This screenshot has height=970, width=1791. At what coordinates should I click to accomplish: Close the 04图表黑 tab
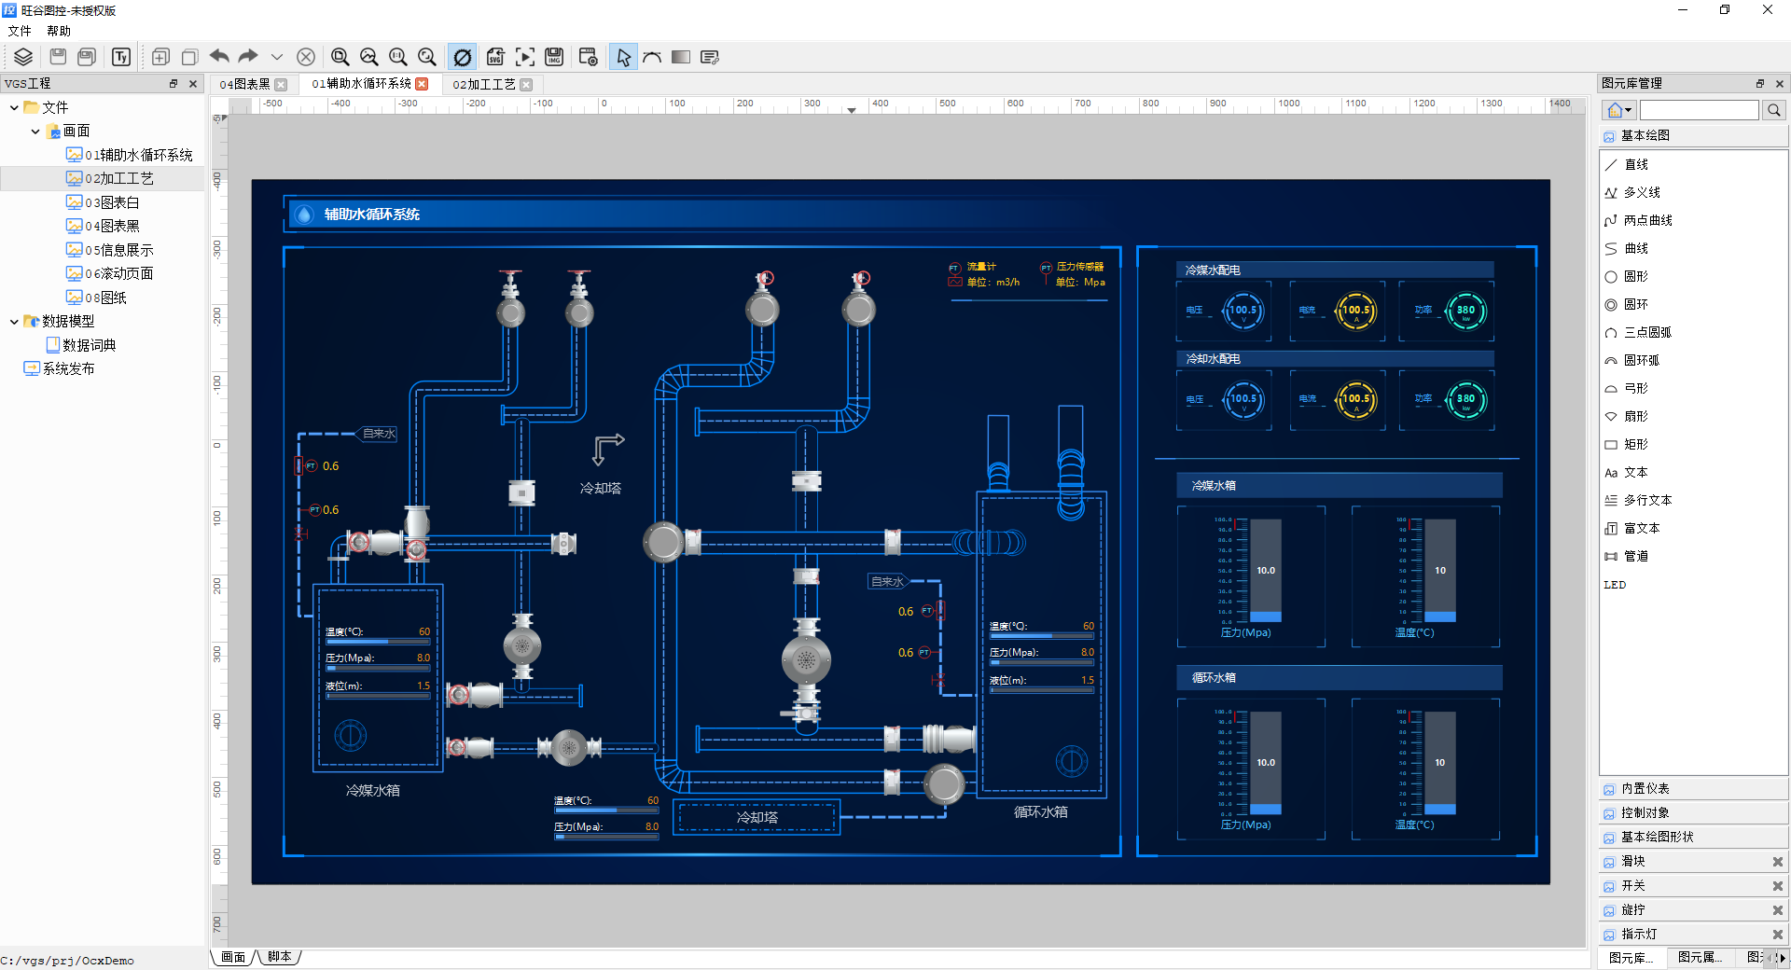[281, 84]
